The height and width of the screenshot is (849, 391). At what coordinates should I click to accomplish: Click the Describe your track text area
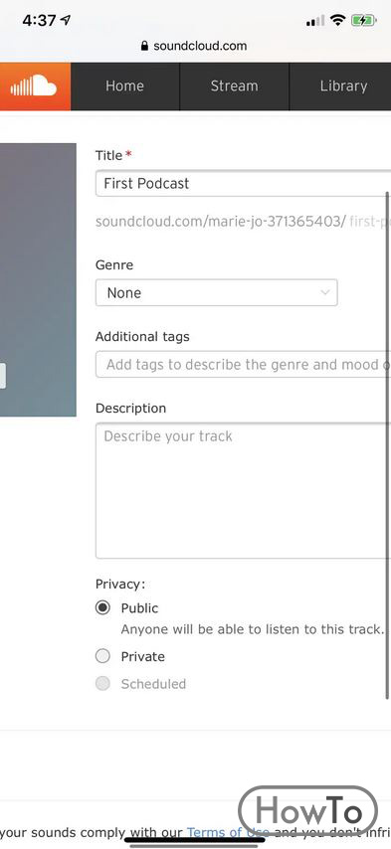(243, 490)
